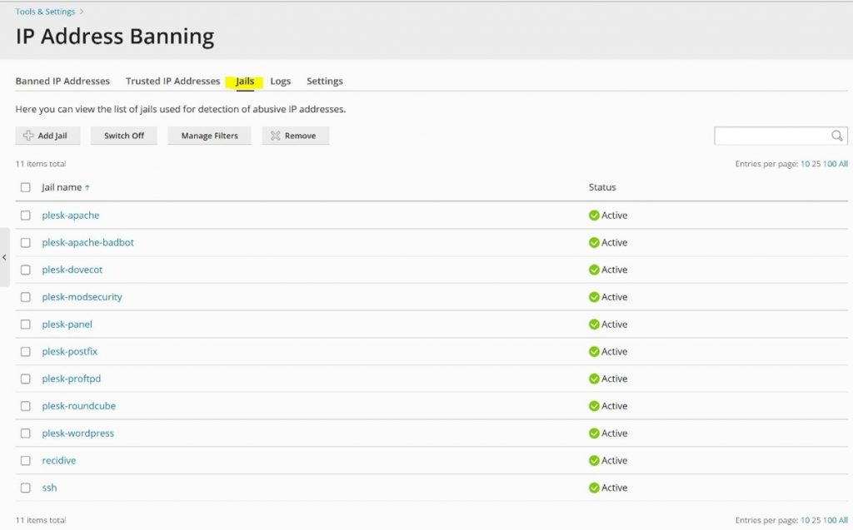Screen dimensions: 853x530
Task: Switch to the Logs tab
Action: (x=281, y=81)
